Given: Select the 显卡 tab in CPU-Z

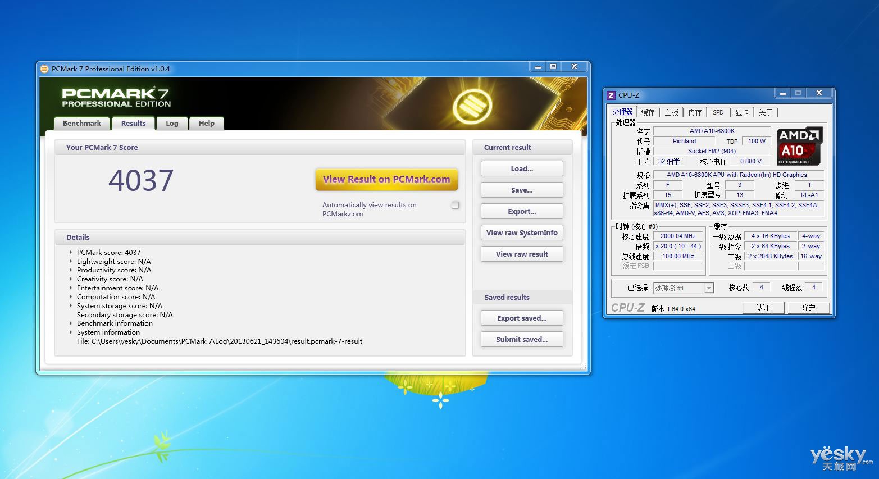Looking at the screenshot, I should pos(742,112).
